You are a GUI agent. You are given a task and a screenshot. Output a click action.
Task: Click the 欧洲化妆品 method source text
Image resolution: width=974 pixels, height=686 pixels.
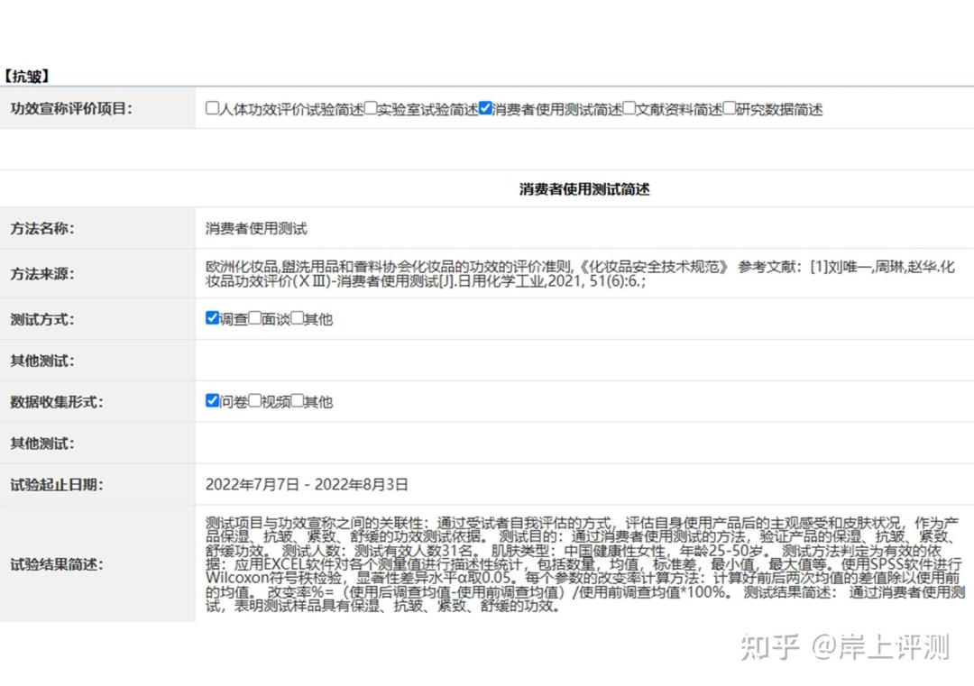tap(580, 274)
